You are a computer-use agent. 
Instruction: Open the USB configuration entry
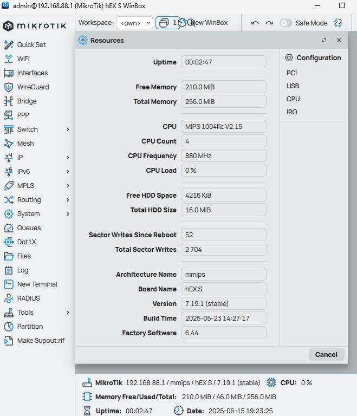(293, 86)
